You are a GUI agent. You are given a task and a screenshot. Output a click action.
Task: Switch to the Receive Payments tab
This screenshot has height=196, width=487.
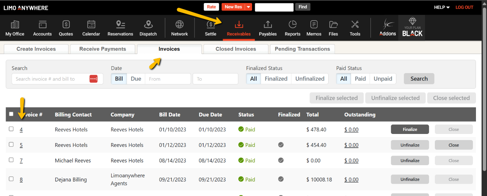click(102, 49)
